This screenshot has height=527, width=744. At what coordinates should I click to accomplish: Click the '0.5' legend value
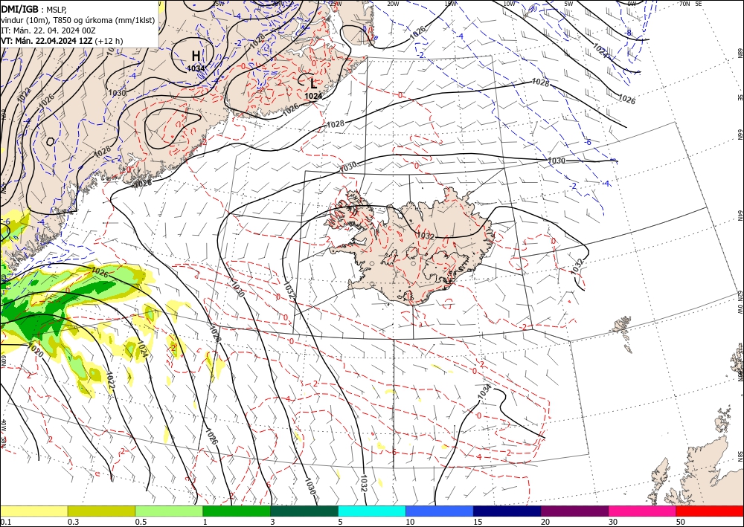[141, 522]
